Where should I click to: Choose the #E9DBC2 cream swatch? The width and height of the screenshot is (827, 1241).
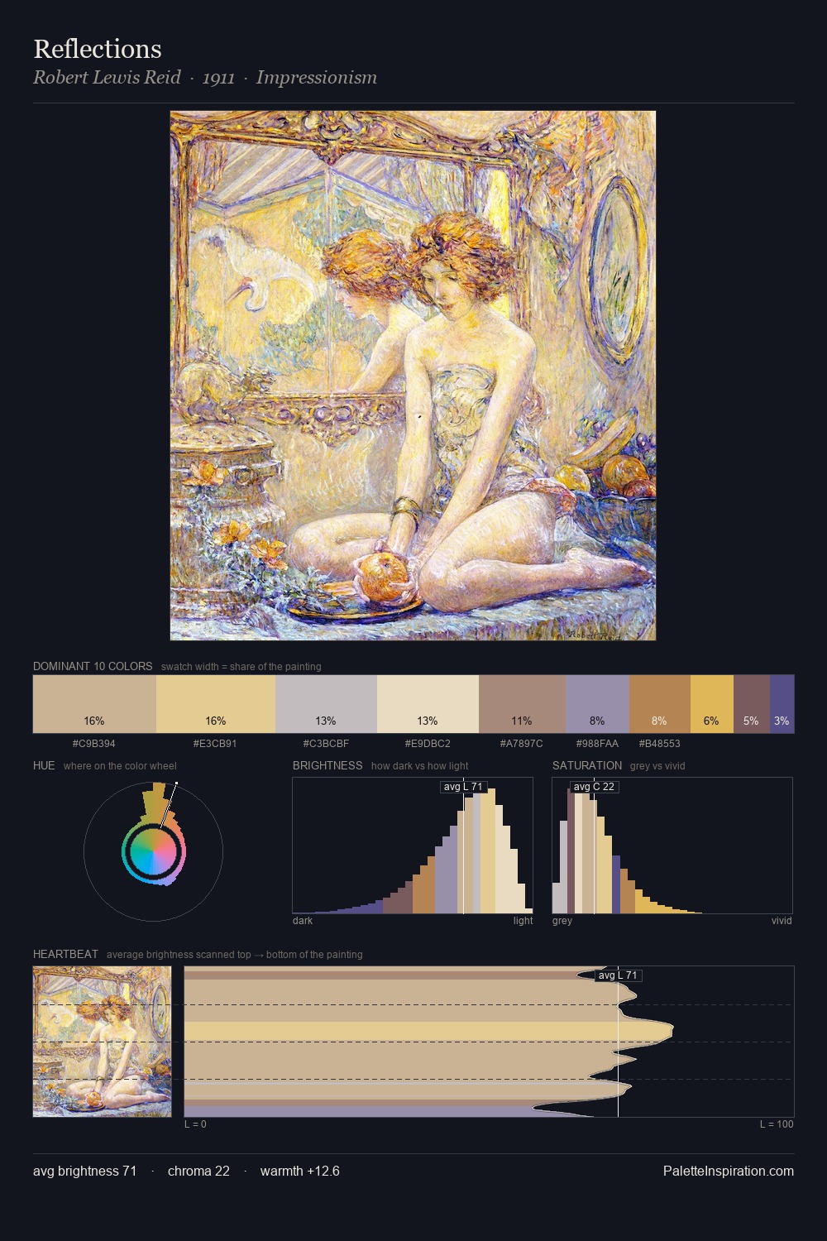pyautogui.click(x=428, y=704)
